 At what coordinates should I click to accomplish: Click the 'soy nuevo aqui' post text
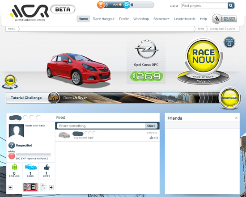pyautogui.click(x=84, y=138)
